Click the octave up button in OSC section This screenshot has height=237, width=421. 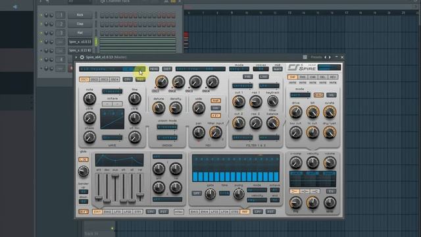117,104
